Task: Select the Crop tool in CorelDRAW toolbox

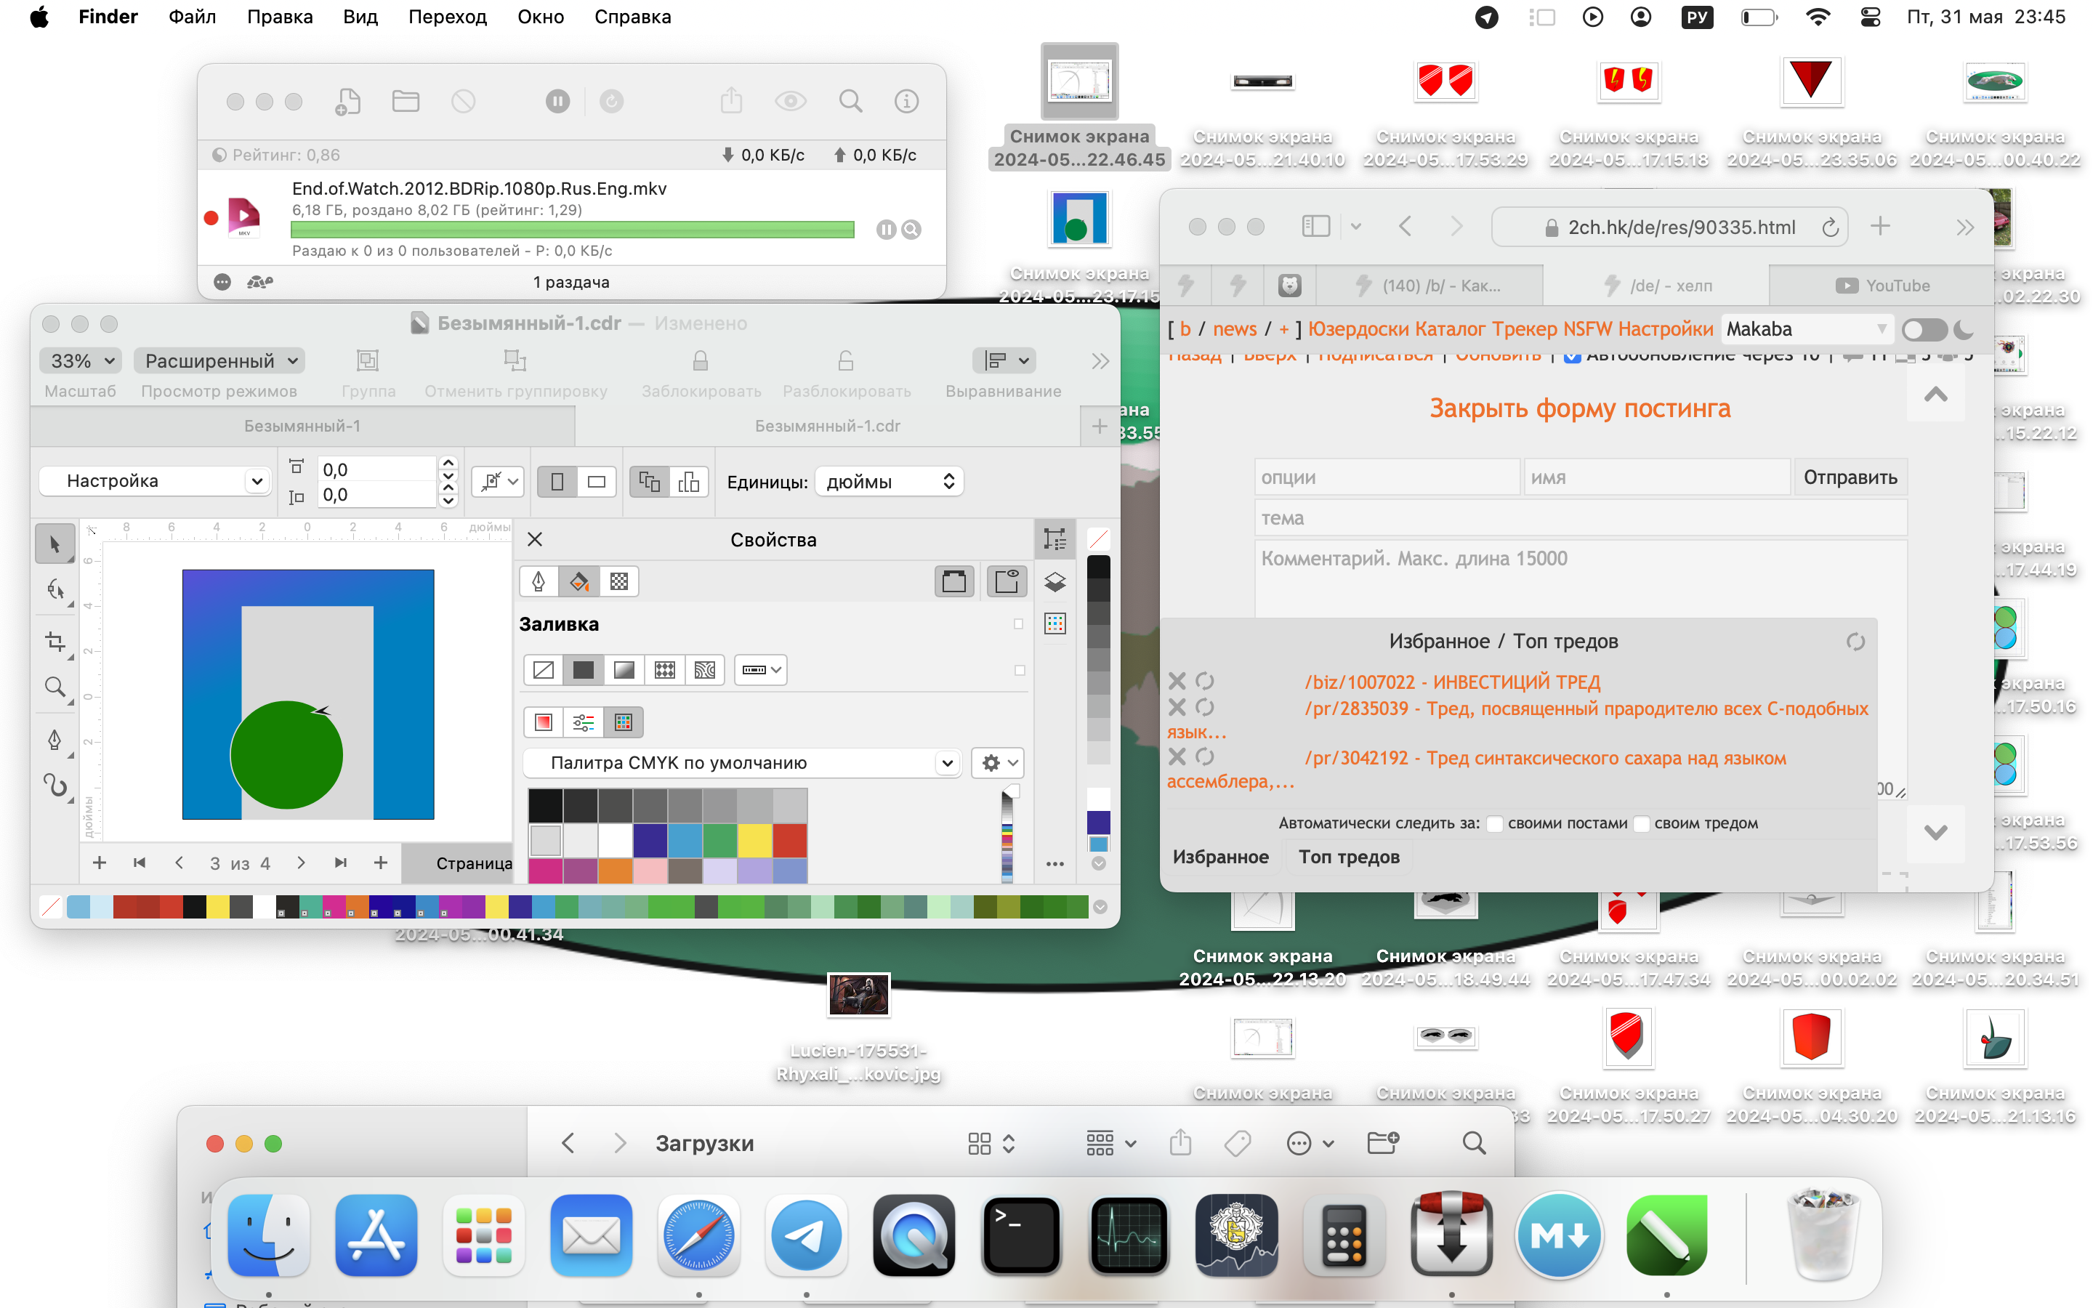Action: click(55, 641)
